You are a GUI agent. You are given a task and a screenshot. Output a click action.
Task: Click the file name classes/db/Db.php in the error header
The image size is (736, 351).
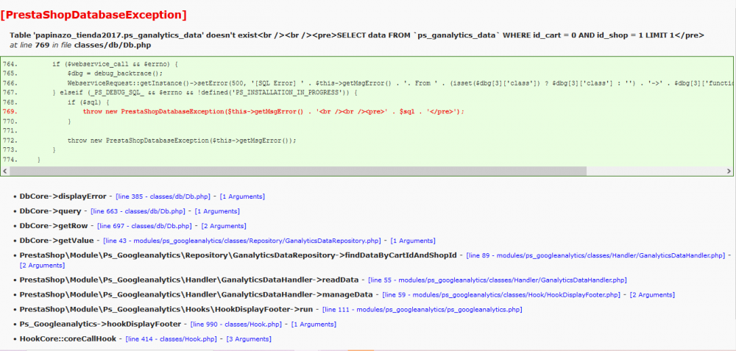point(113,46)
